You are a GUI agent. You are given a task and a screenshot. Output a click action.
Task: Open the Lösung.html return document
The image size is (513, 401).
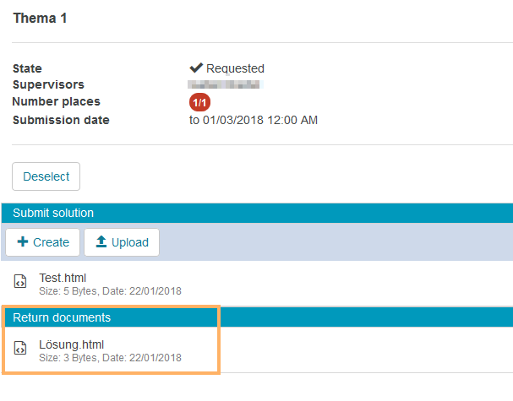coord(72,344)
